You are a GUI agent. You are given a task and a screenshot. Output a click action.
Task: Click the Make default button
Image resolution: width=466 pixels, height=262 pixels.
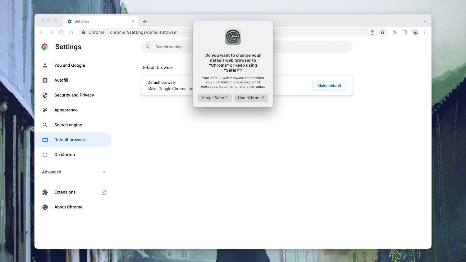[x=329, y=85]
